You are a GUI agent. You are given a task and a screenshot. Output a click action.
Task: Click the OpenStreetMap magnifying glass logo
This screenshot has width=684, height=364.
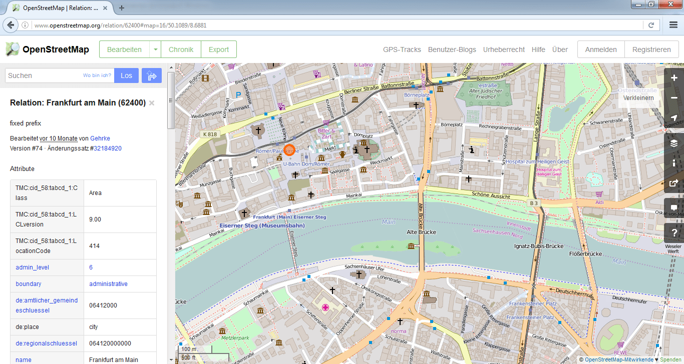13,49
